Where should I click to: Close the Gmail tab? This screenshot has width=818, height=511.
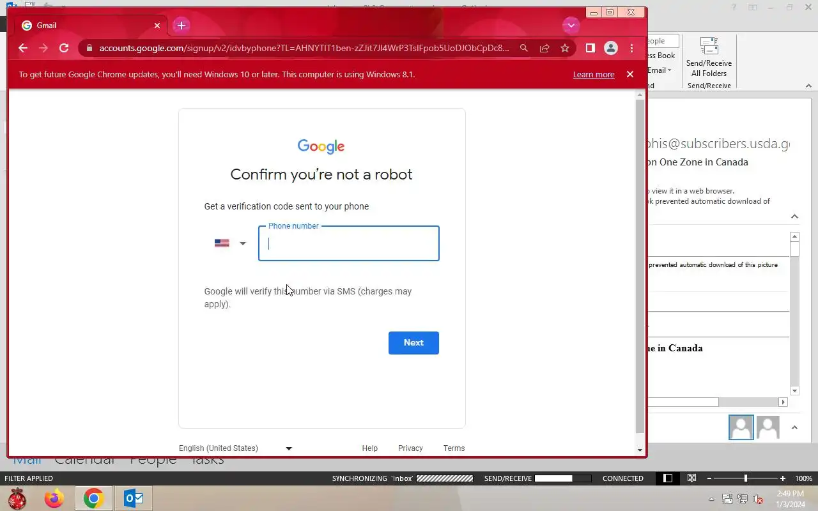click(x=157, y=26)
